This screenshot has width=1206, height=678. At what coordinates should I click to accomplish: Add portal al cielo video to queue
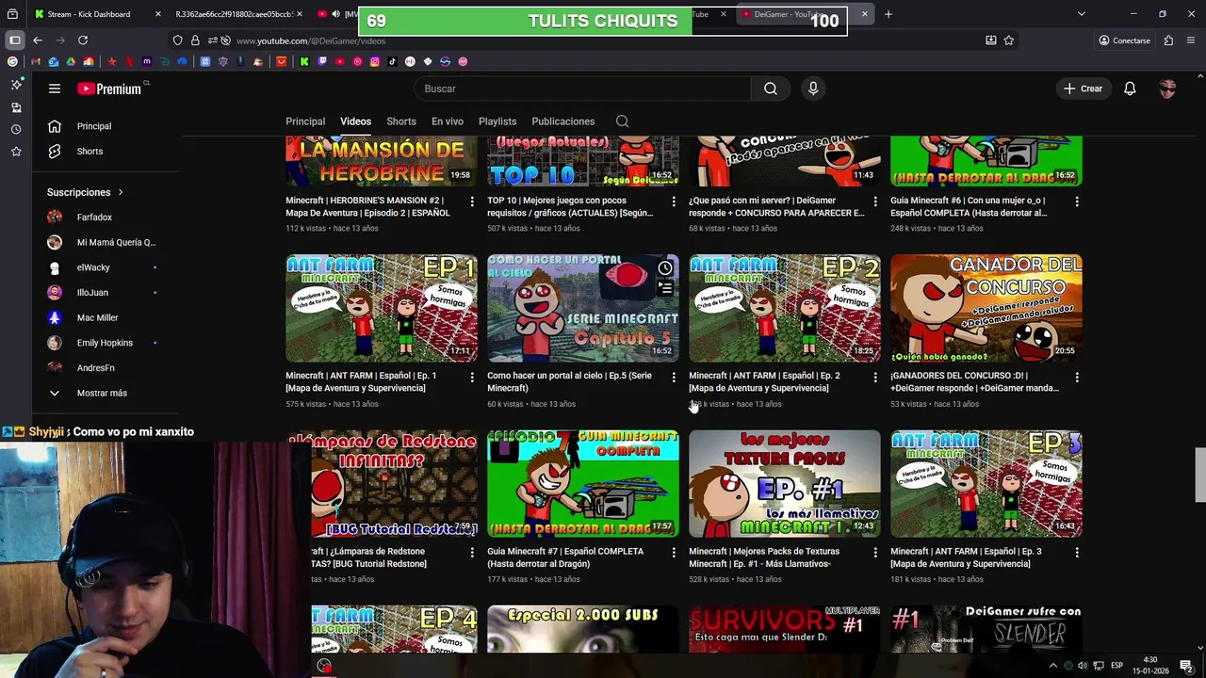tap(665, 288)
